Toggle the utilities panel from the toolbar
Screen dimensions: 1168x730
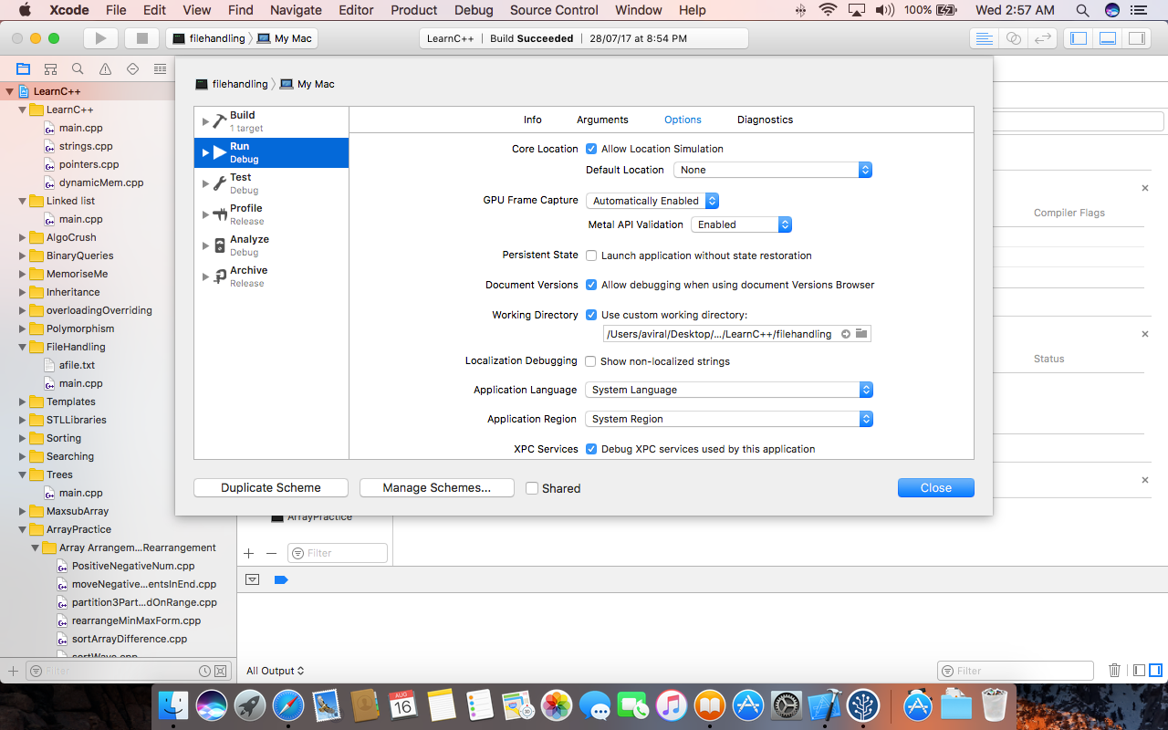pos(1136,38)
